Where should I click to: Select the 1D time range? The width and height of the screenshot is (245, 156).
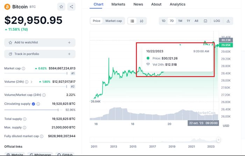pos(163,21)
